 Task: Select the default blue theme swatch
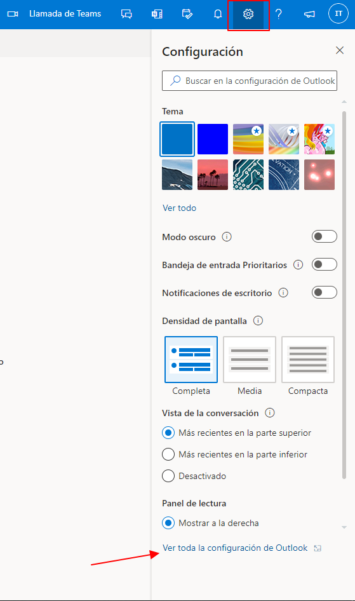(177, 139)
